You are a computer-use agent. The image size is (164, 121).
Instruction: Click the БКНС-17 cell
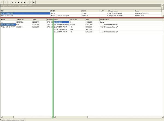click(x=90, y=16)
